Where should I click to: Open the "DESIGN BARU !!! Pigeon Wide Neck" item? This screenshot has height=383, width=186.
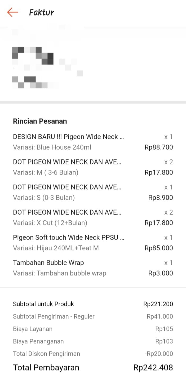click(x=68, y=137)
